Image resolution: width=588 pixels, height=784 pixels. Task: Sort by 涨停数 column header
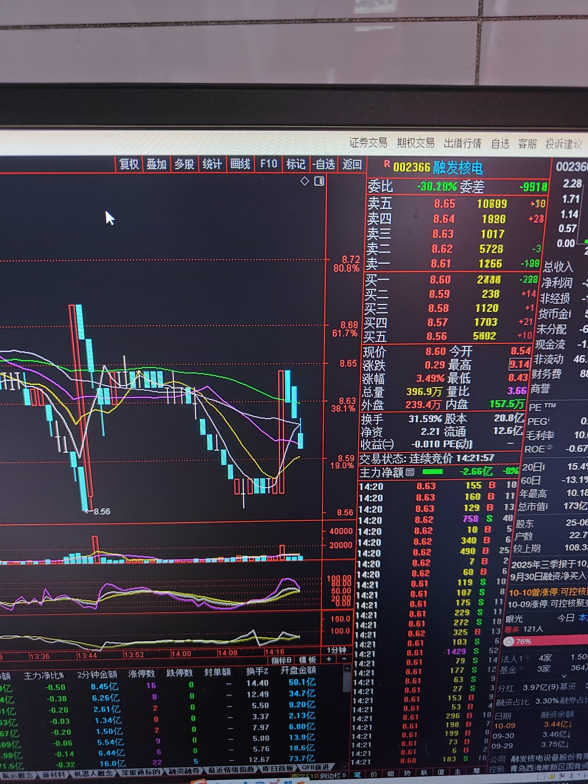[141, 673]
